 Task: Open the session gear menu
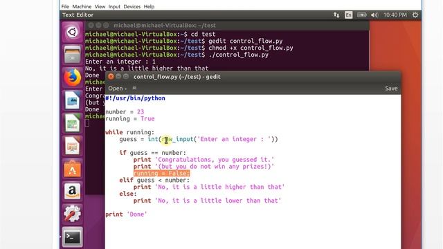coord(415,15)
